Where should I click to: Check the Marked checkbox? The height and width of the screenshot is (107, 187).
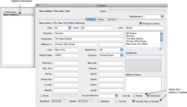click(99, 101)
